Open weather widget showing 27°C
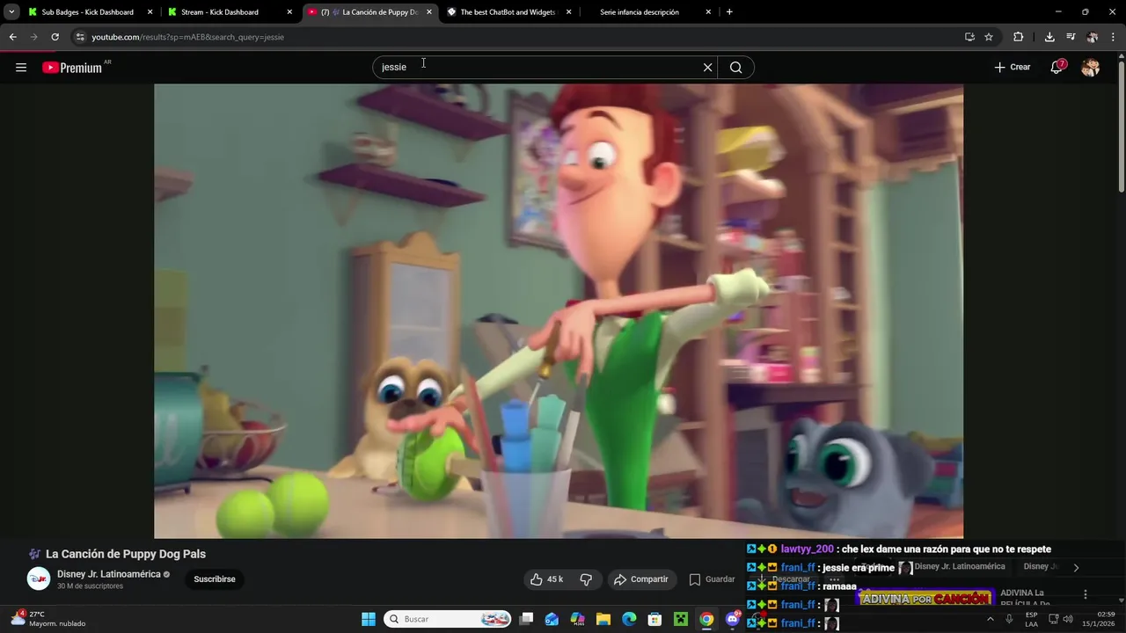 pos(48,619)
